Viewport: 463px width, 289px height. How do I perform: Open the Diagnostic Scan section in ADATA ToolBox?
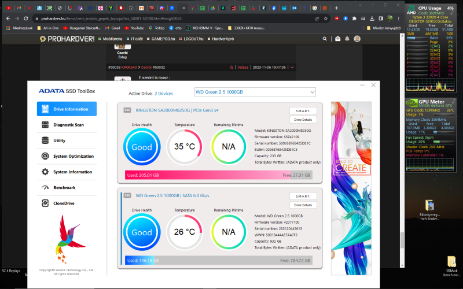coord(67,125)
